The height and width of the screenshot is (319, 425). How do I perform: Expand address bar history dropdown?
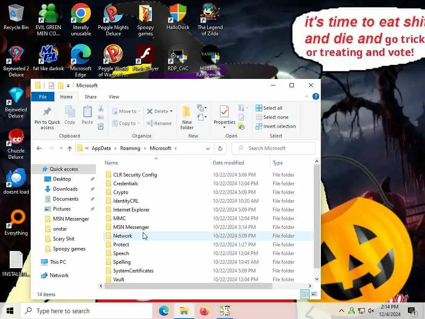pos(208,148)
